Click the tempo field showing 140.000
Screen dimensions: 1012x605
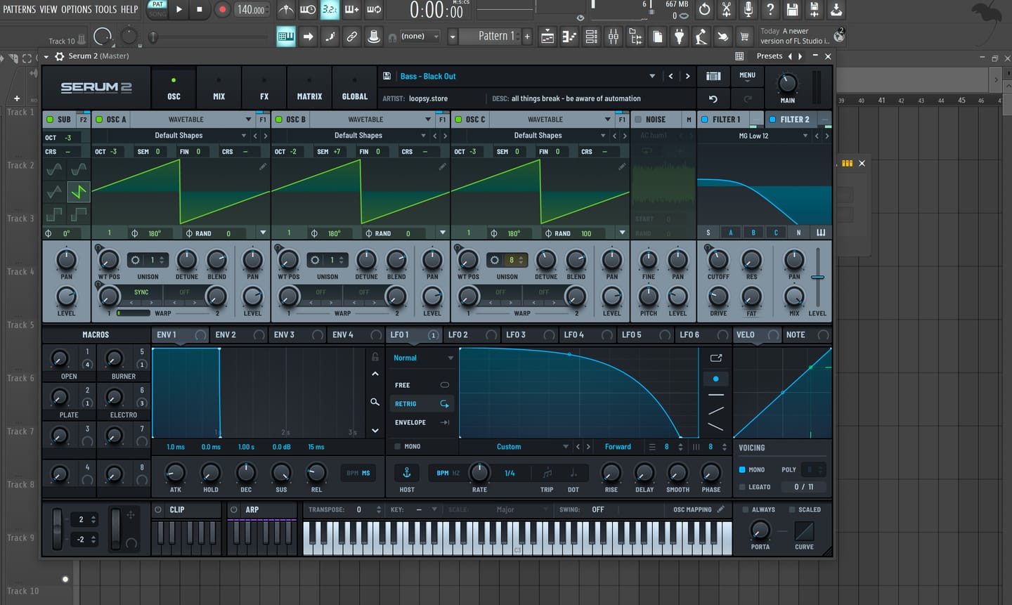[252, 10]
